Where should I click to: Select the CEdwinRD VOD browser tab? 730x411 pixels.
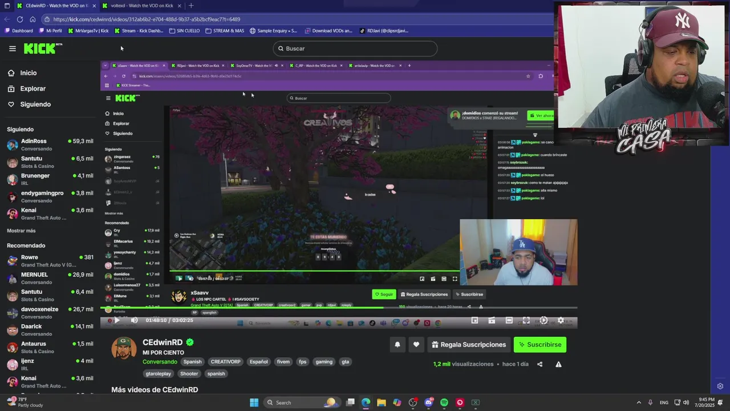pyautogui.click(x=55, y=6)
